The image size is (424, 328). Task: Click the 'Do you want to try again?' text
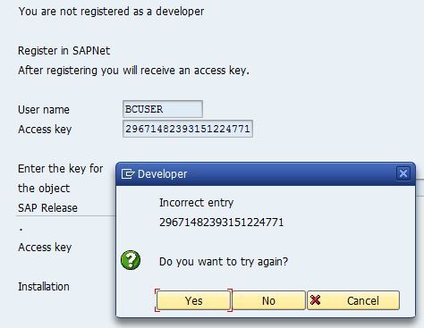pyautogui.click(x=224, y=262)
